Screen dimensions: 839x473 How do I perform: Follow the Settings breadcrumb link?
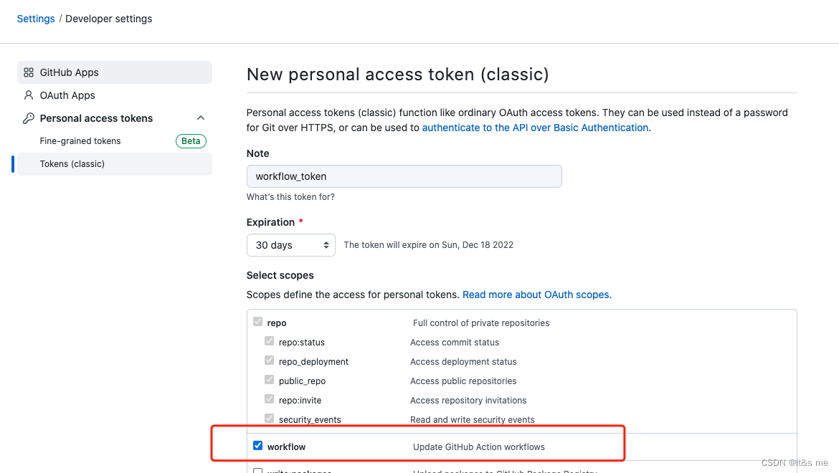pyautogui.click(x=36, y=19)
